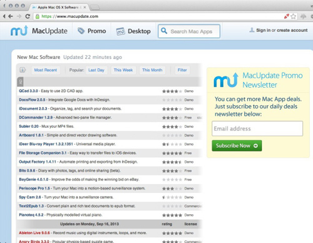313x243 pixels.
Task: Click the New Mac Software heading
Action: point(39,57)
